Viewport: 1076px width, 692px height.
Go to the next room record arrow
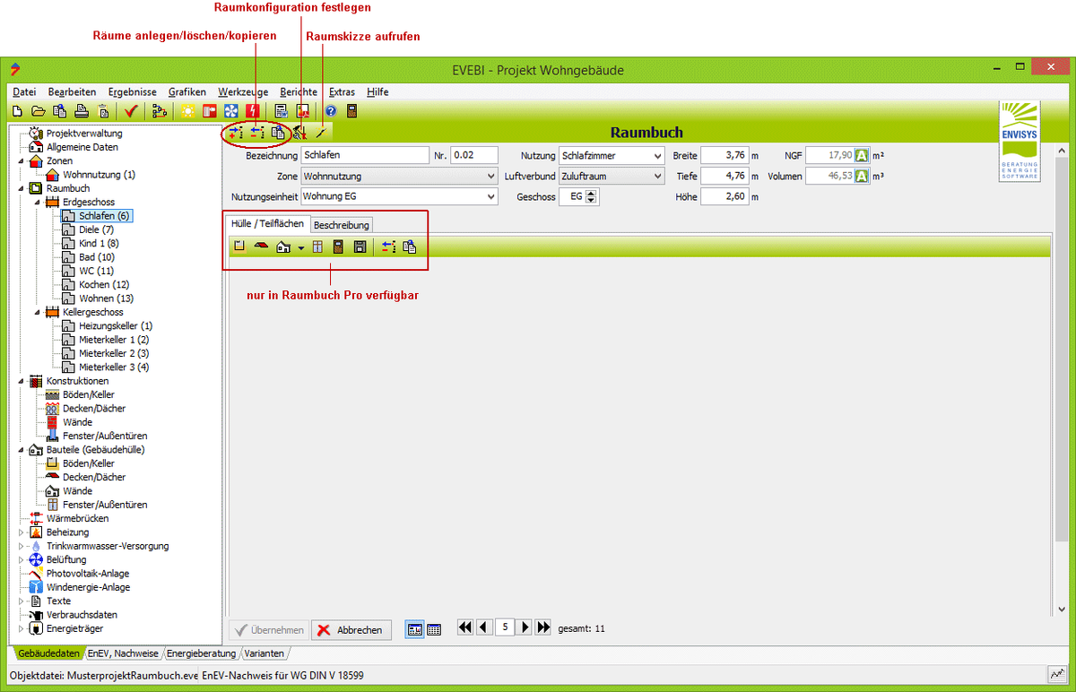pos(525,627)
